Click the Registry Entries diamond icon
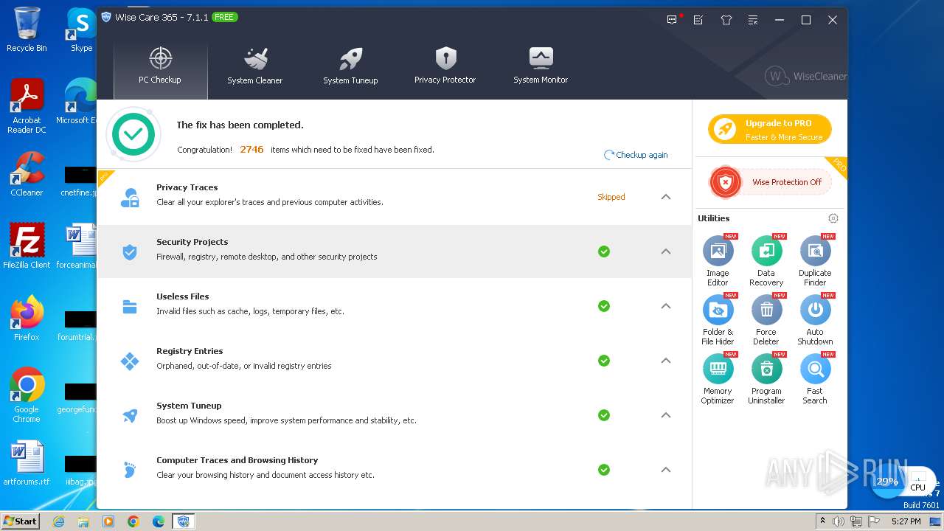 click(130, 361)
